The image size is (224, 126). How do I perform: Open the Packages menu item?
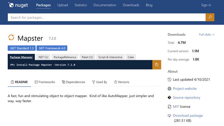point(44,5)
